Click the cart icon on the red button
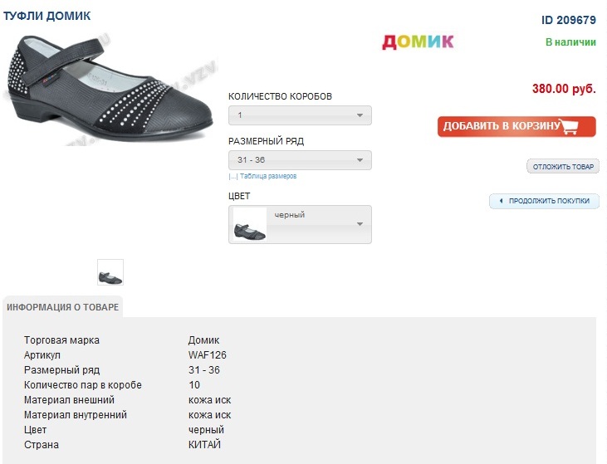Image resolution: width=607 pixels, height=464 pixels. click(x=570, y=126)
